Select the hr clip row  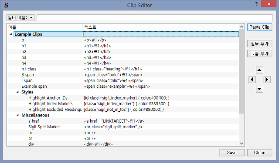(123, 133)
